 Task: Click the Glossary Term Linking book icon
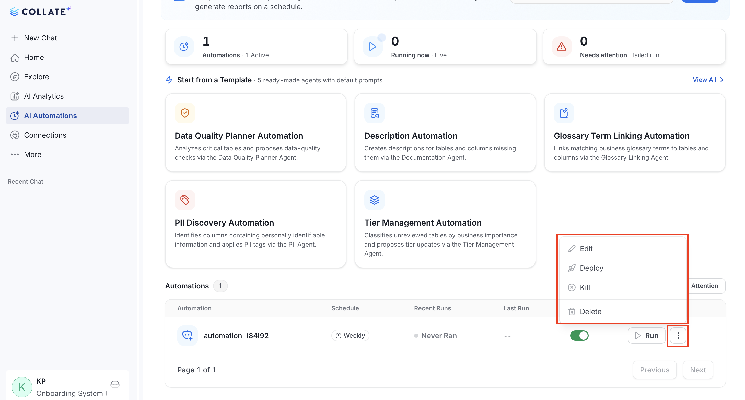point(564,113)
